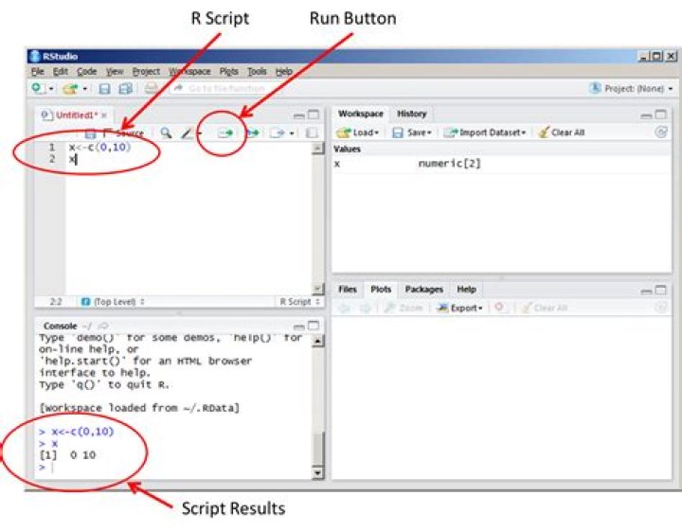Viewport: 682px width, 531px height.
Task: Click the Run line button in the editor
Action: coord(225,133)
